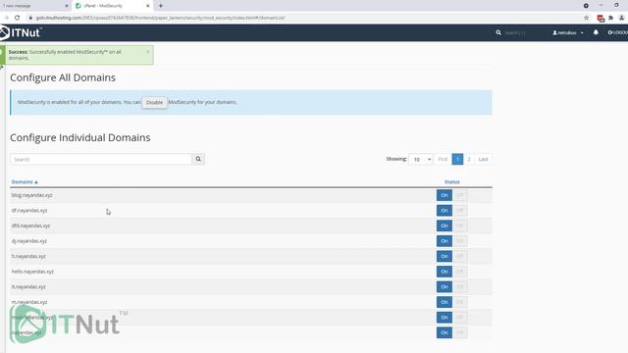Close the 1 new message tab
Screen dimensions: 628x353
(x=67, y=6)
